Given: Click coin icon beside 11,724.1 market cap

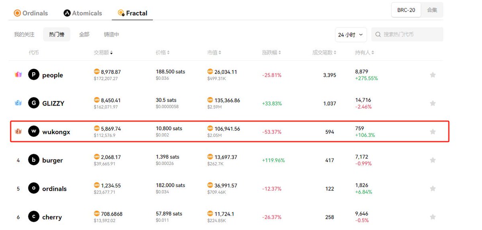Looking at the screenshot, I should [210, 214].
